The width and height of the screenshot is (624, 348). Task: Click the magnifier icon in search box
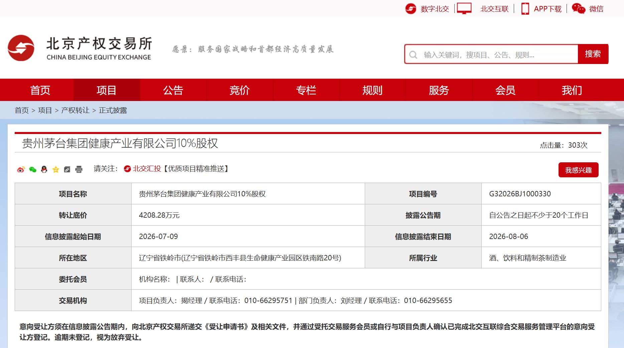coord(413,55)
